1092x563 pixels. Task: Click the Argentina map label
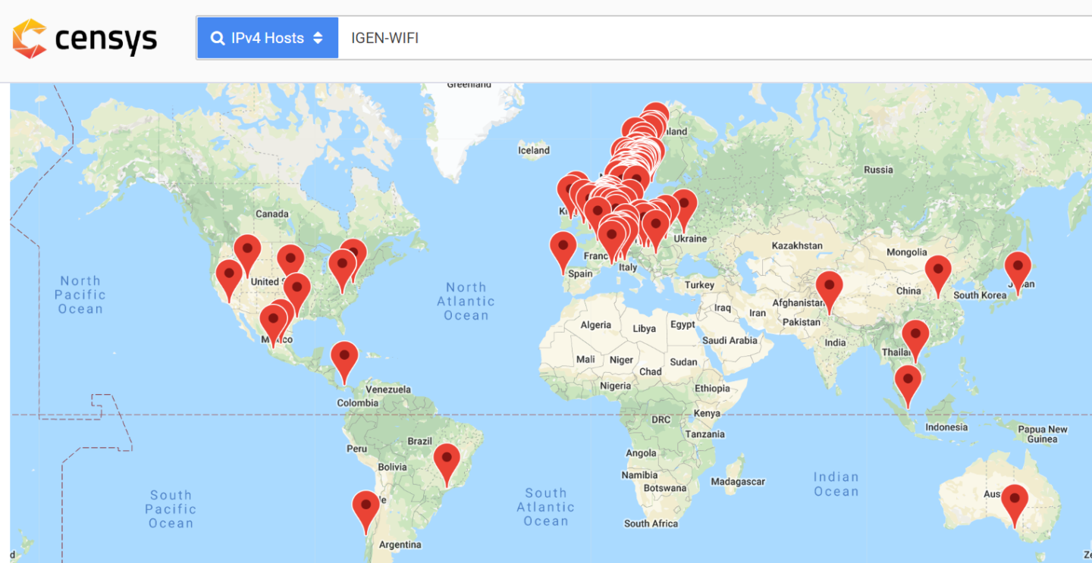point(400,544)
